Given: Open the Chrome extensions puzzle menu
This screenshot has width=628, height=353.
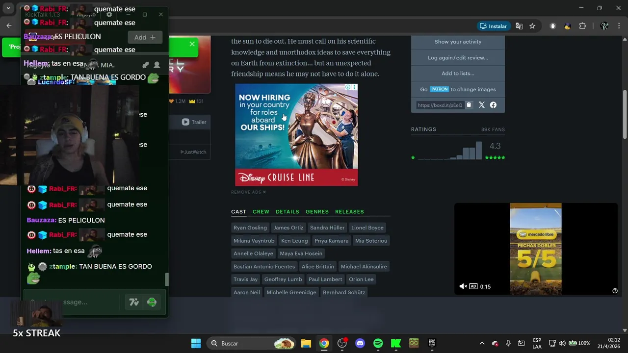Looking at the screenshot, I should [x=583, y=26].
